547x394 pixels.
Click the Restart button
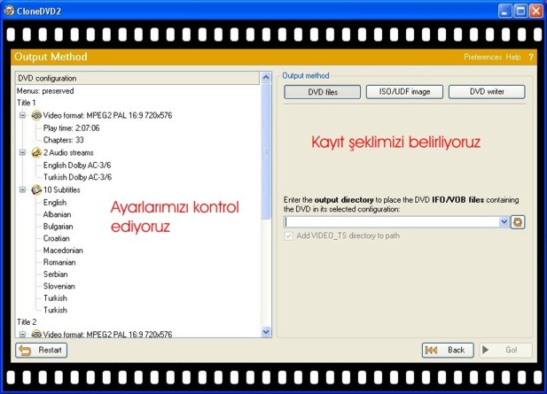tap(41, 350)
